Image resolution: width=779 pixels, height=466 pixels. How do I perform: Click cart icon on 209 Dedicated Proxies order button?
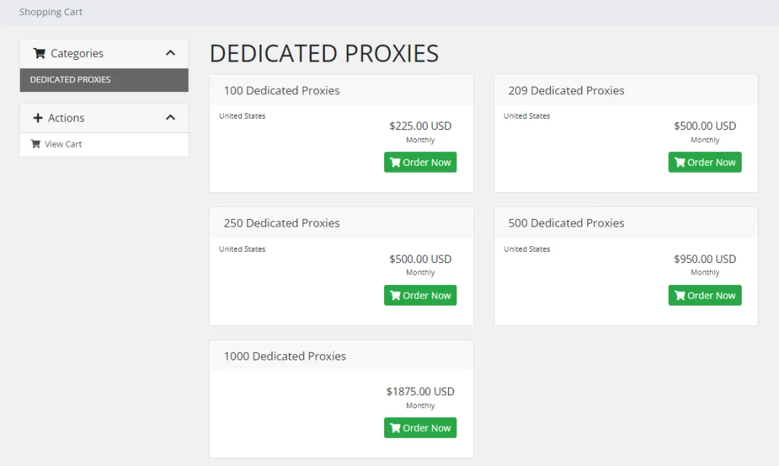pos(679,162)
